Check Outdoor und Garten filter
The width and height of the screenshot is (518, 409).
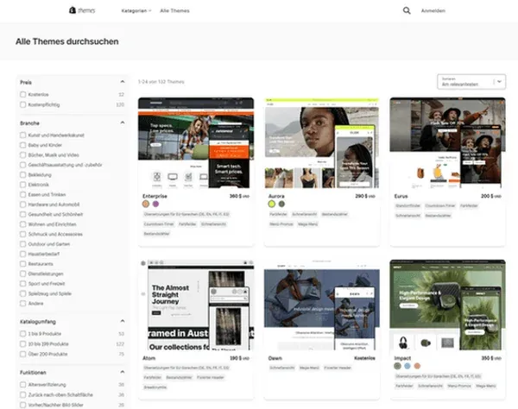click(x=22, y=244)
